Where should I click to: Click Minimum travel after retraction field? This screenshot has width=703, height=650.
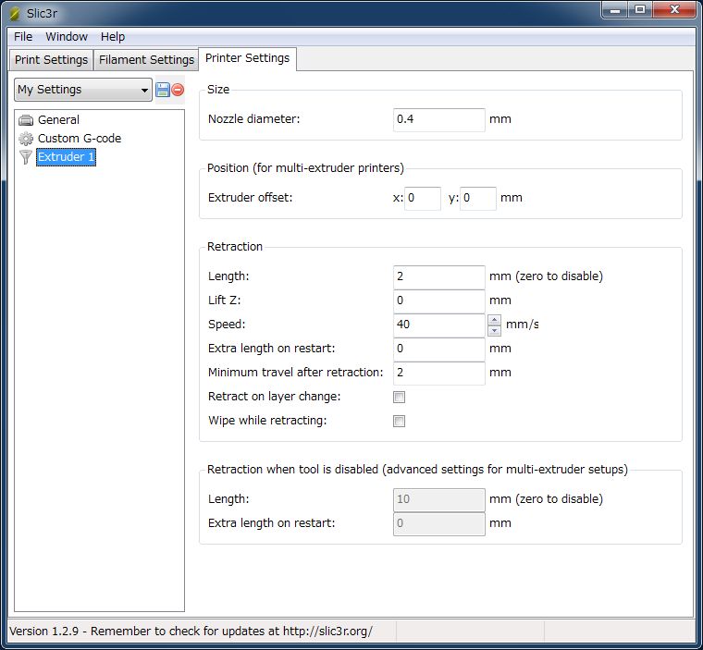click(439, 373)
